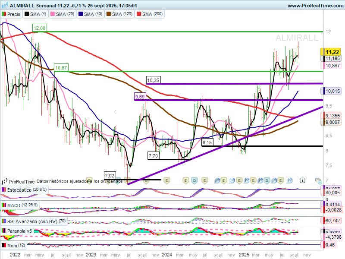The width and height of the screenshot is (345, 259).
Task: Select the Precio legend button
Action: [11, 14]
